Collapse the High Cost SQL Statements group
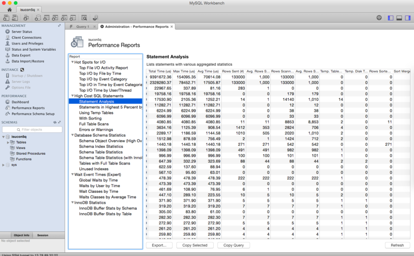Image resolution: width=414 pixels, height=256 pixels. tap(72, 96)
